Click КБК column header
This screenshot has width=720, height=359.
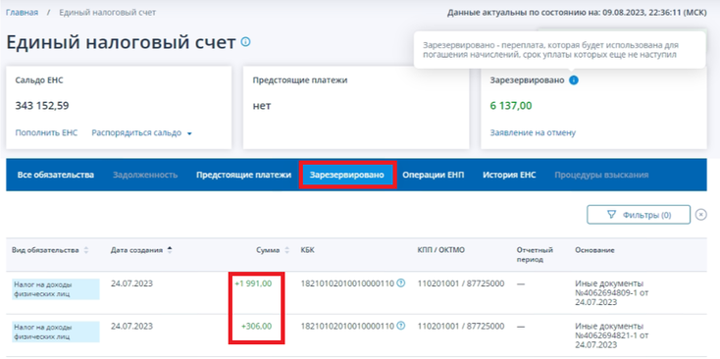[x=308, y=250]
